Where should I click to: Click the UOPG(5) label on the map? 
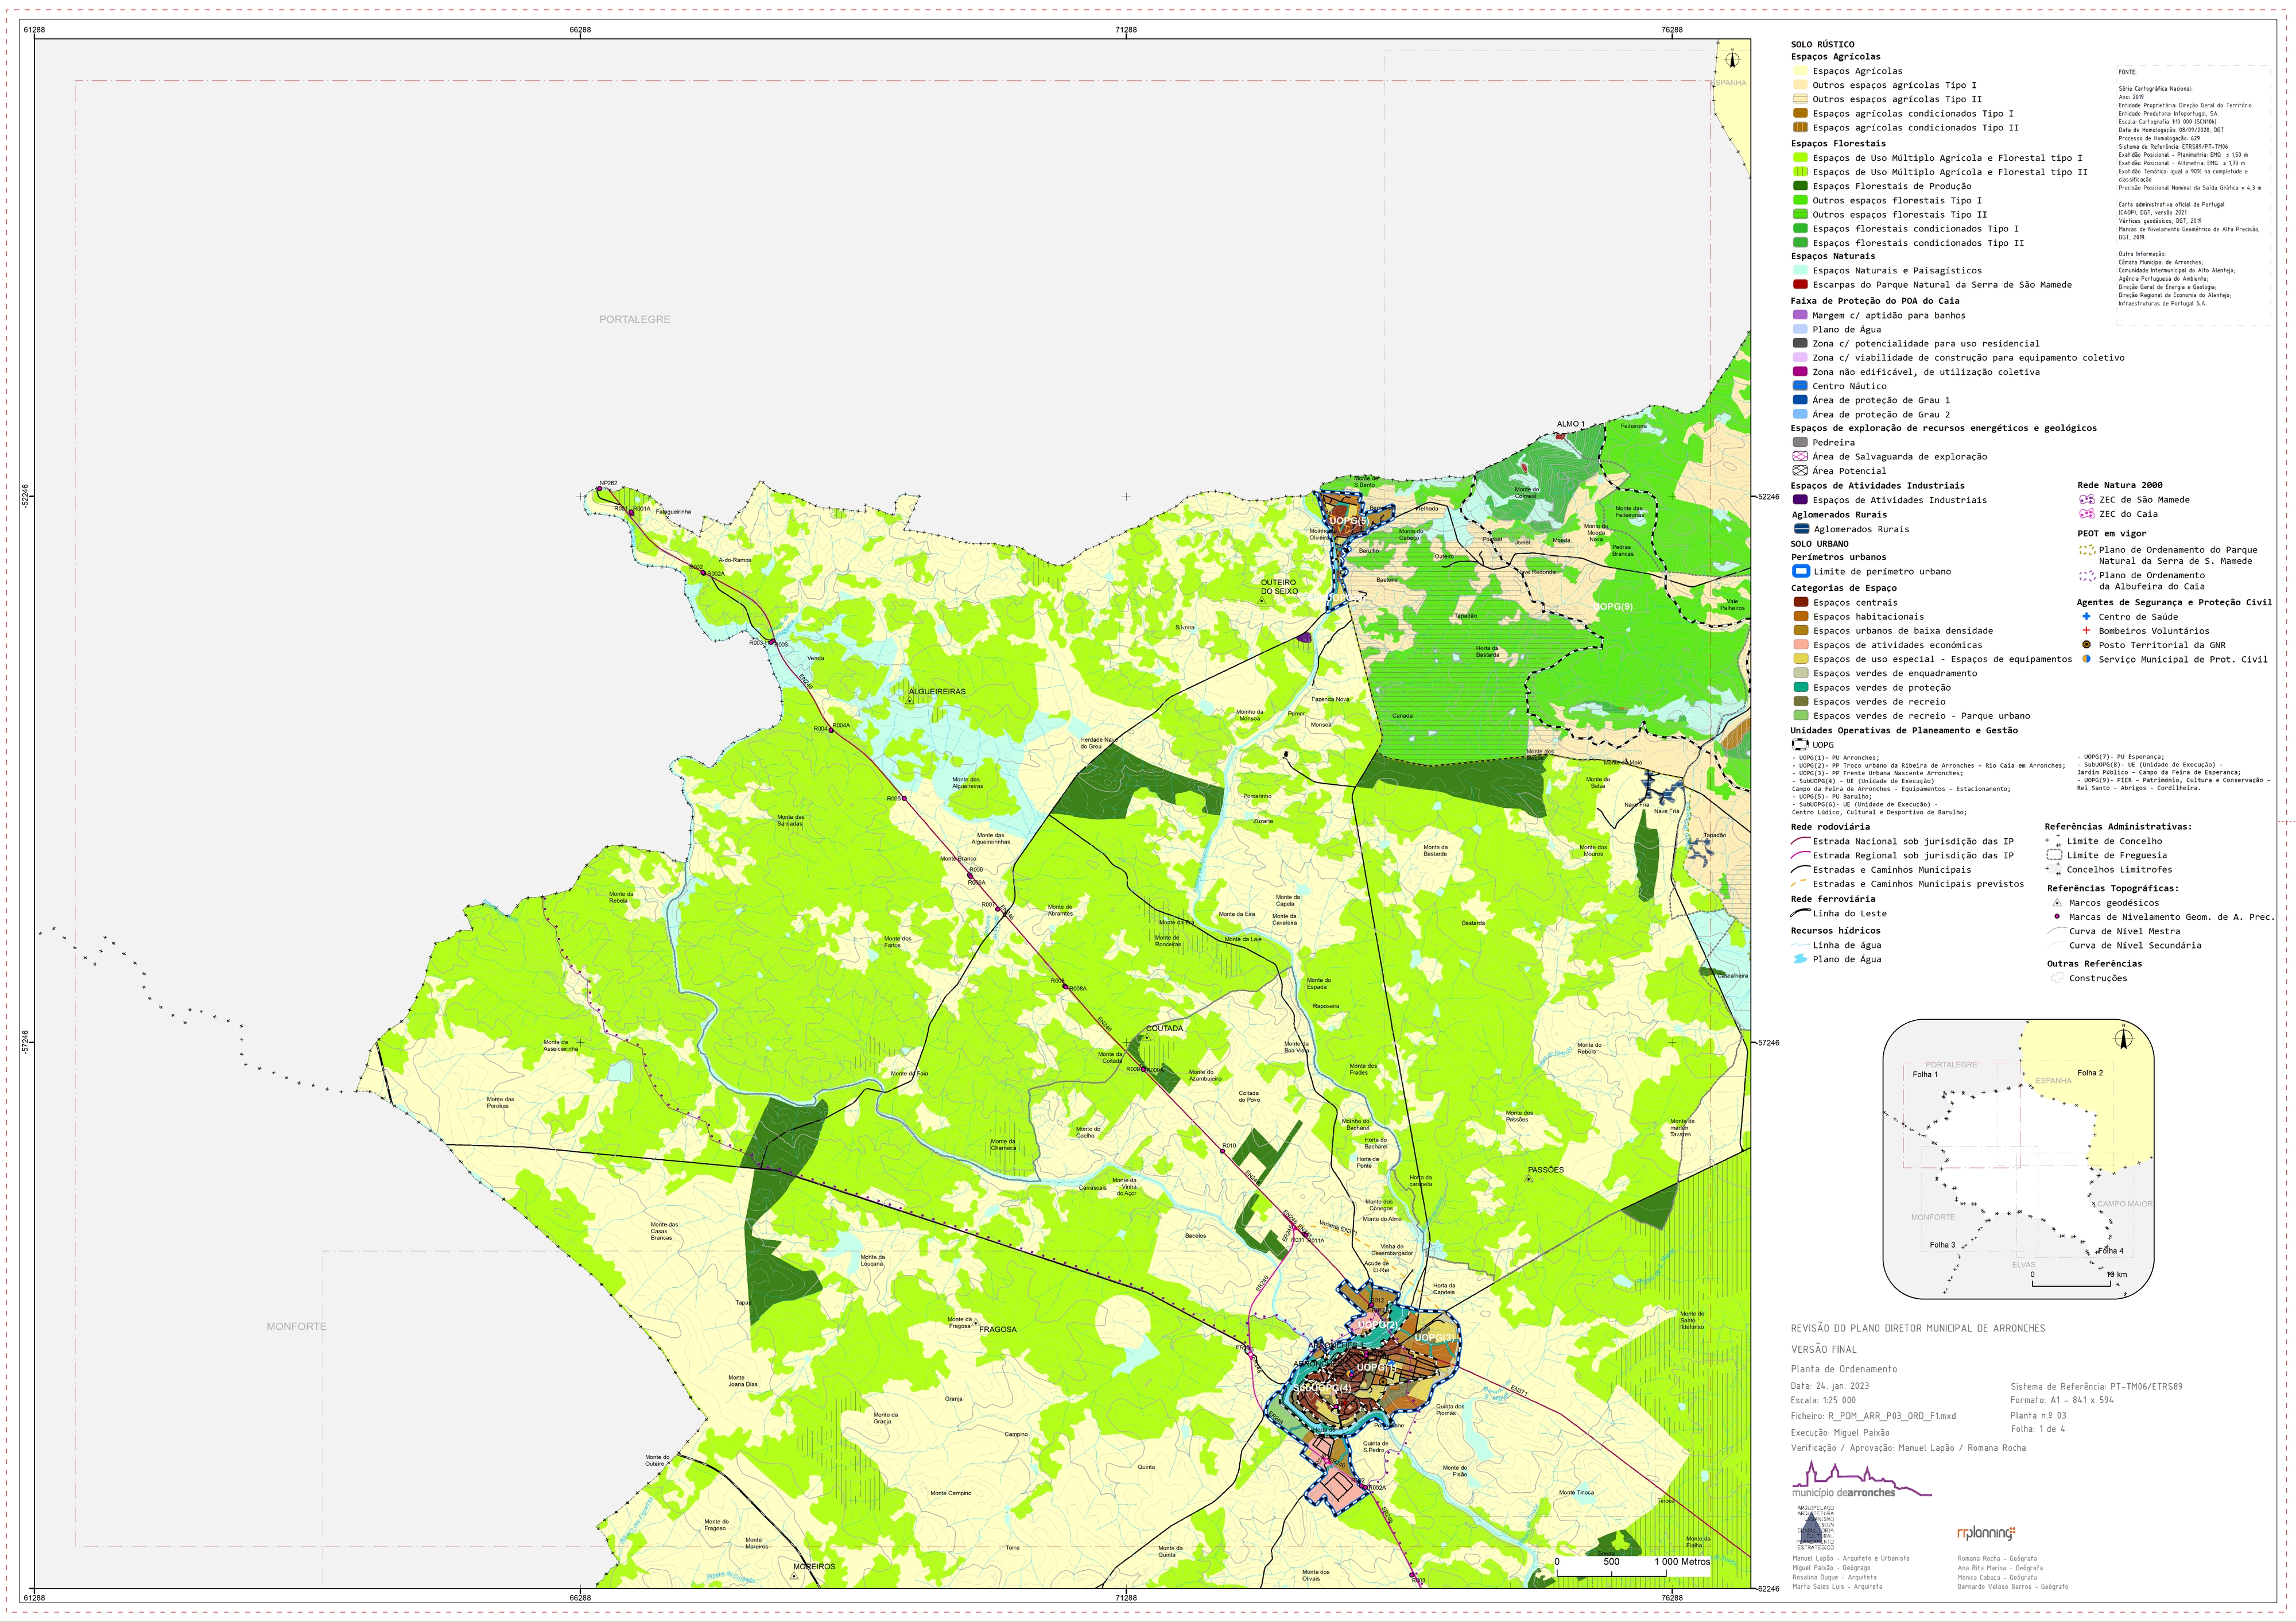[x=1348, y=521]
